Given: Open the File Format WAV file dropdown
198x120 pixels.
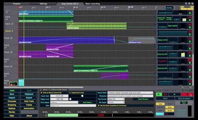Looking at the screenshot, I should (116, 99).
